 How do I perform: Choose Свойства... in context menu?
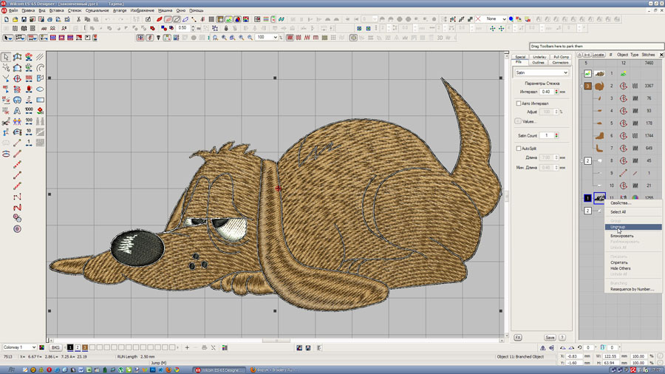coord(621,203)
